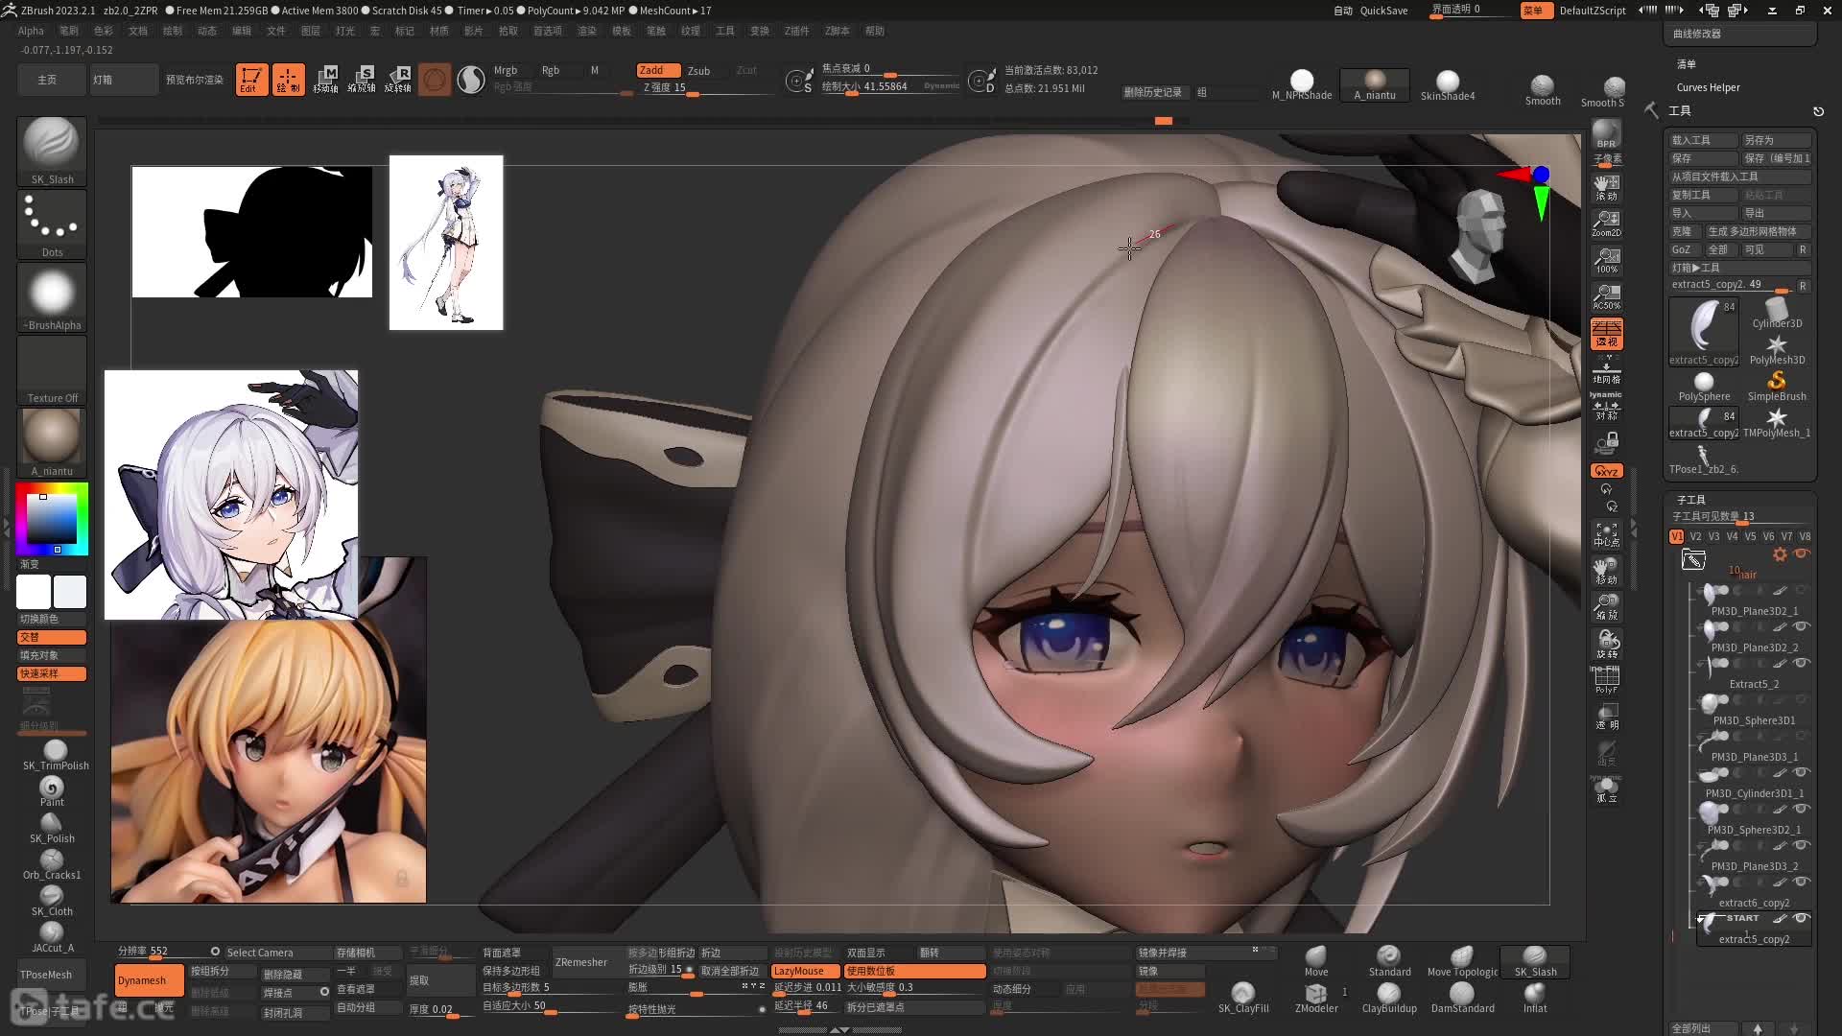Toggle the floor grid button (地网格)
The height and width of the screenshot is (1036, 1842).
(x=1607, y=371)
